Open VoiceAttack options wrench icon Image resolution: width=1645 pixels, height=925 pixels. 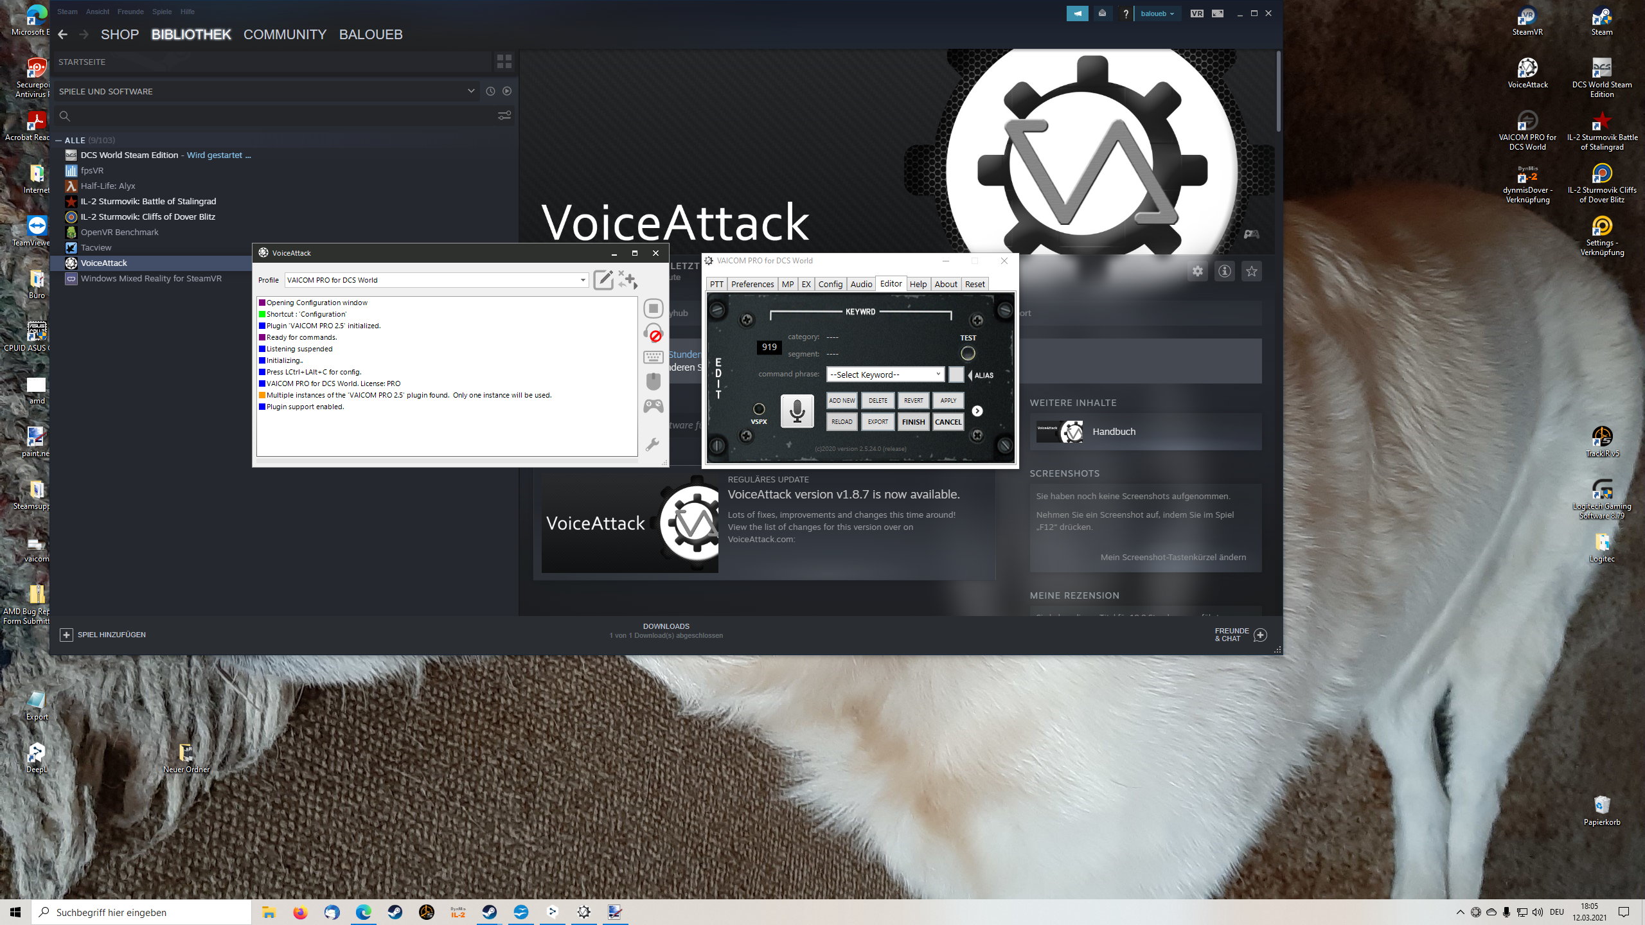pyautogui.click(x=652, y=445)
